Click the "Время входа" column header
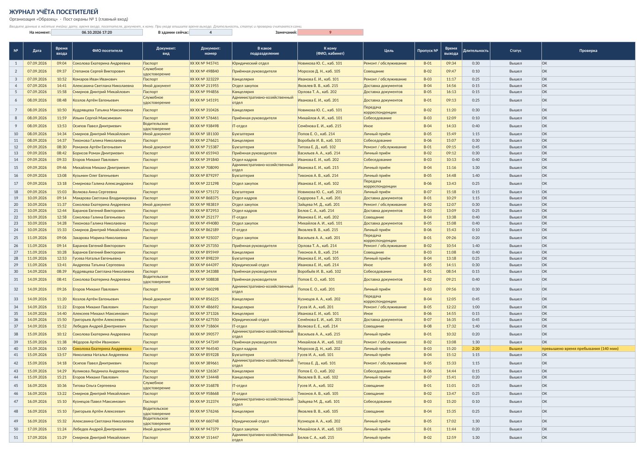 [62, 51]
